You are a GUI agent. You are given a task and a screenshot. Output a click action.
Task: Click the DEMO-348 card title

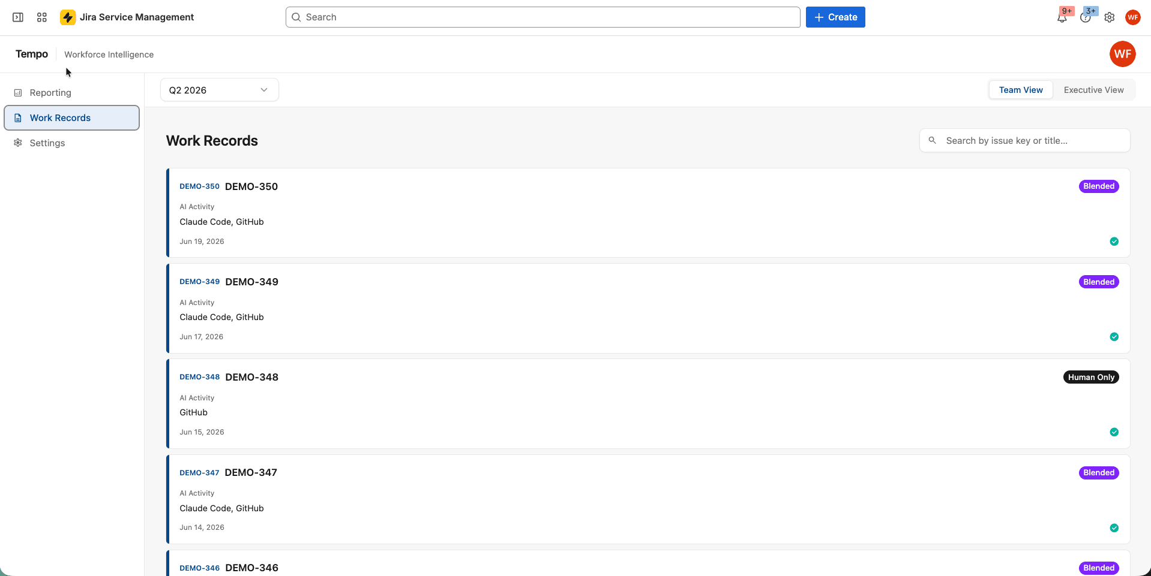[x=252, y=377]
